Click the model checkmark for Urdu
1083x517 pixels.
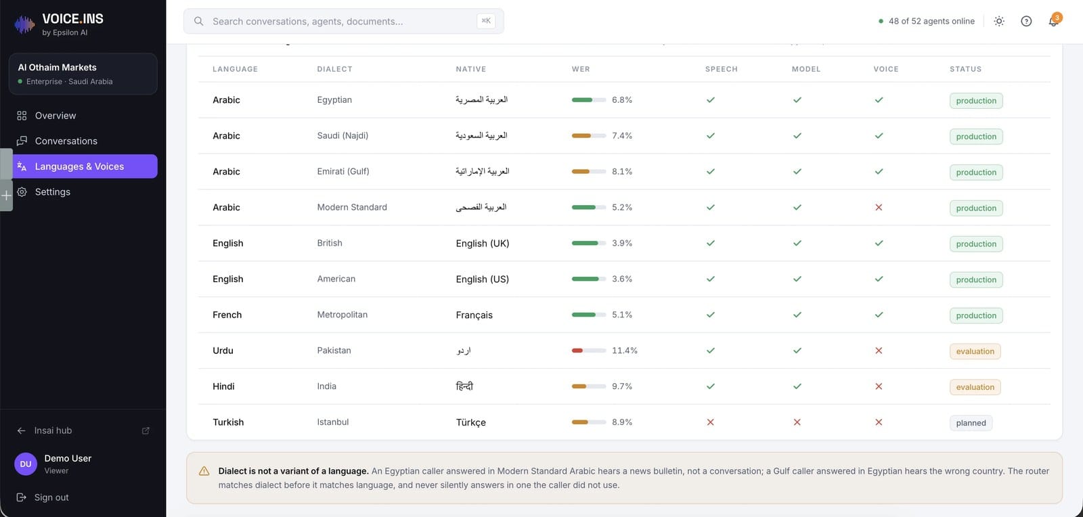click(x=797, y=351)
